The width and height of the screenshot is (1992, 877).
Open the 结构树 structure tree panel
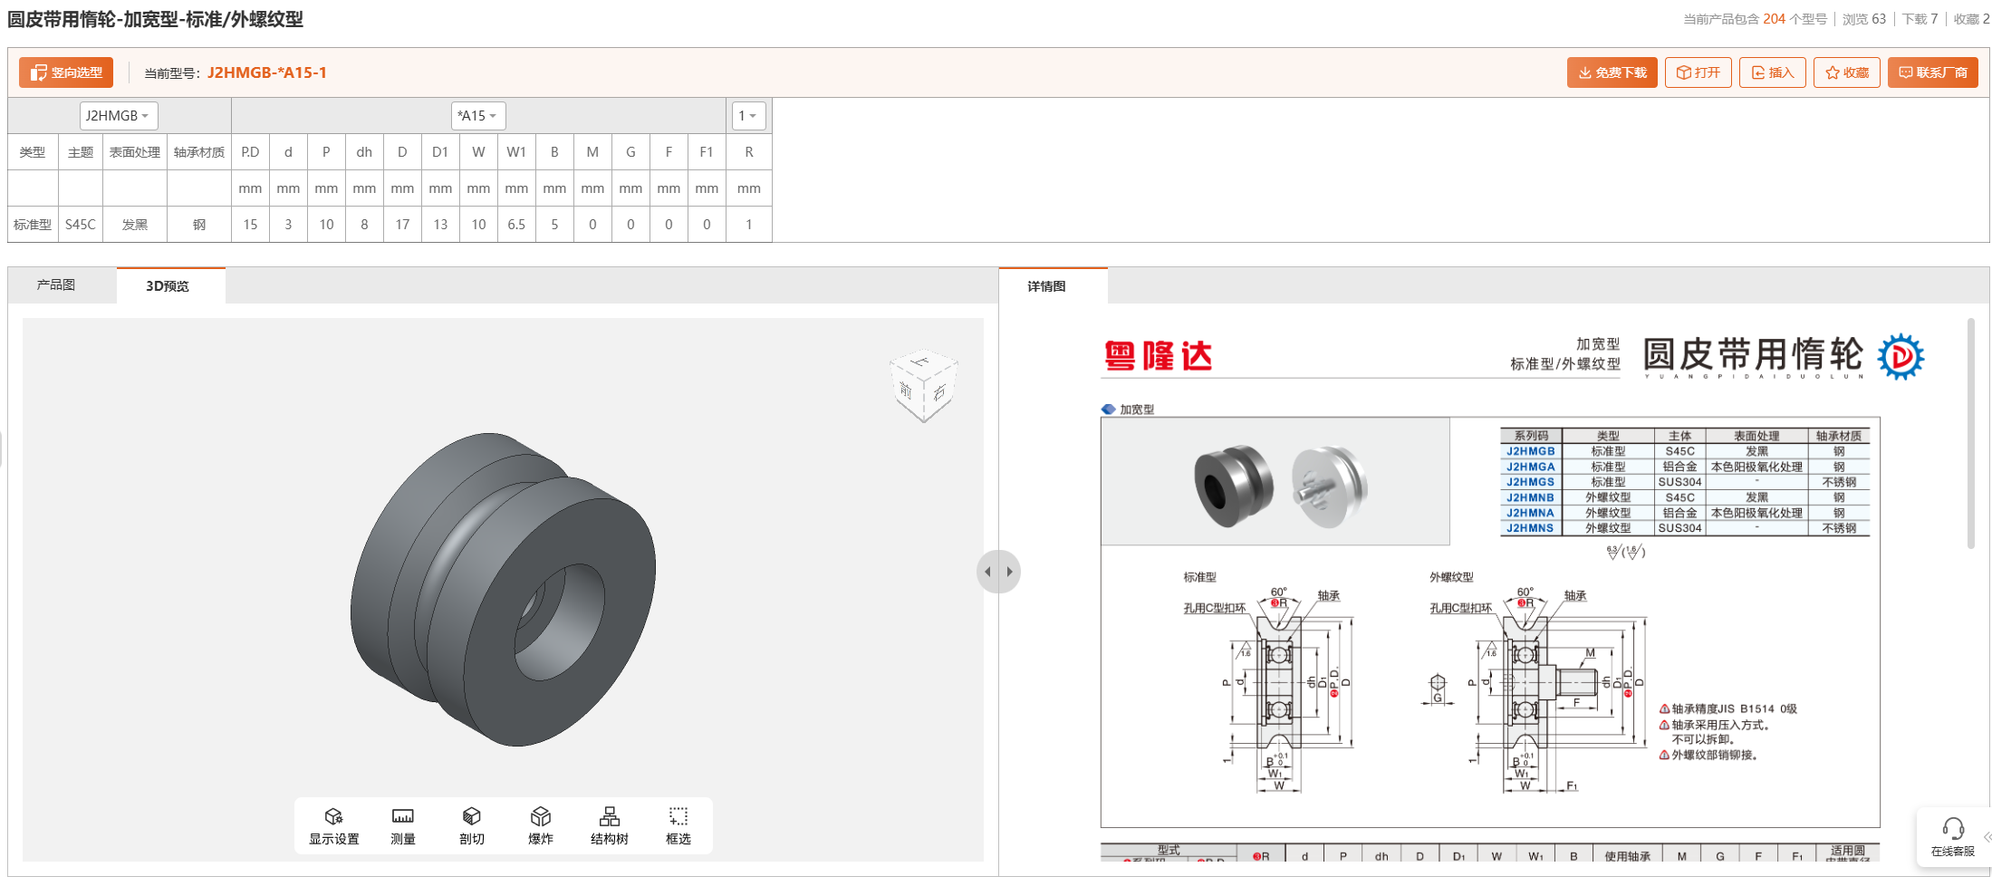coord(609,824)
